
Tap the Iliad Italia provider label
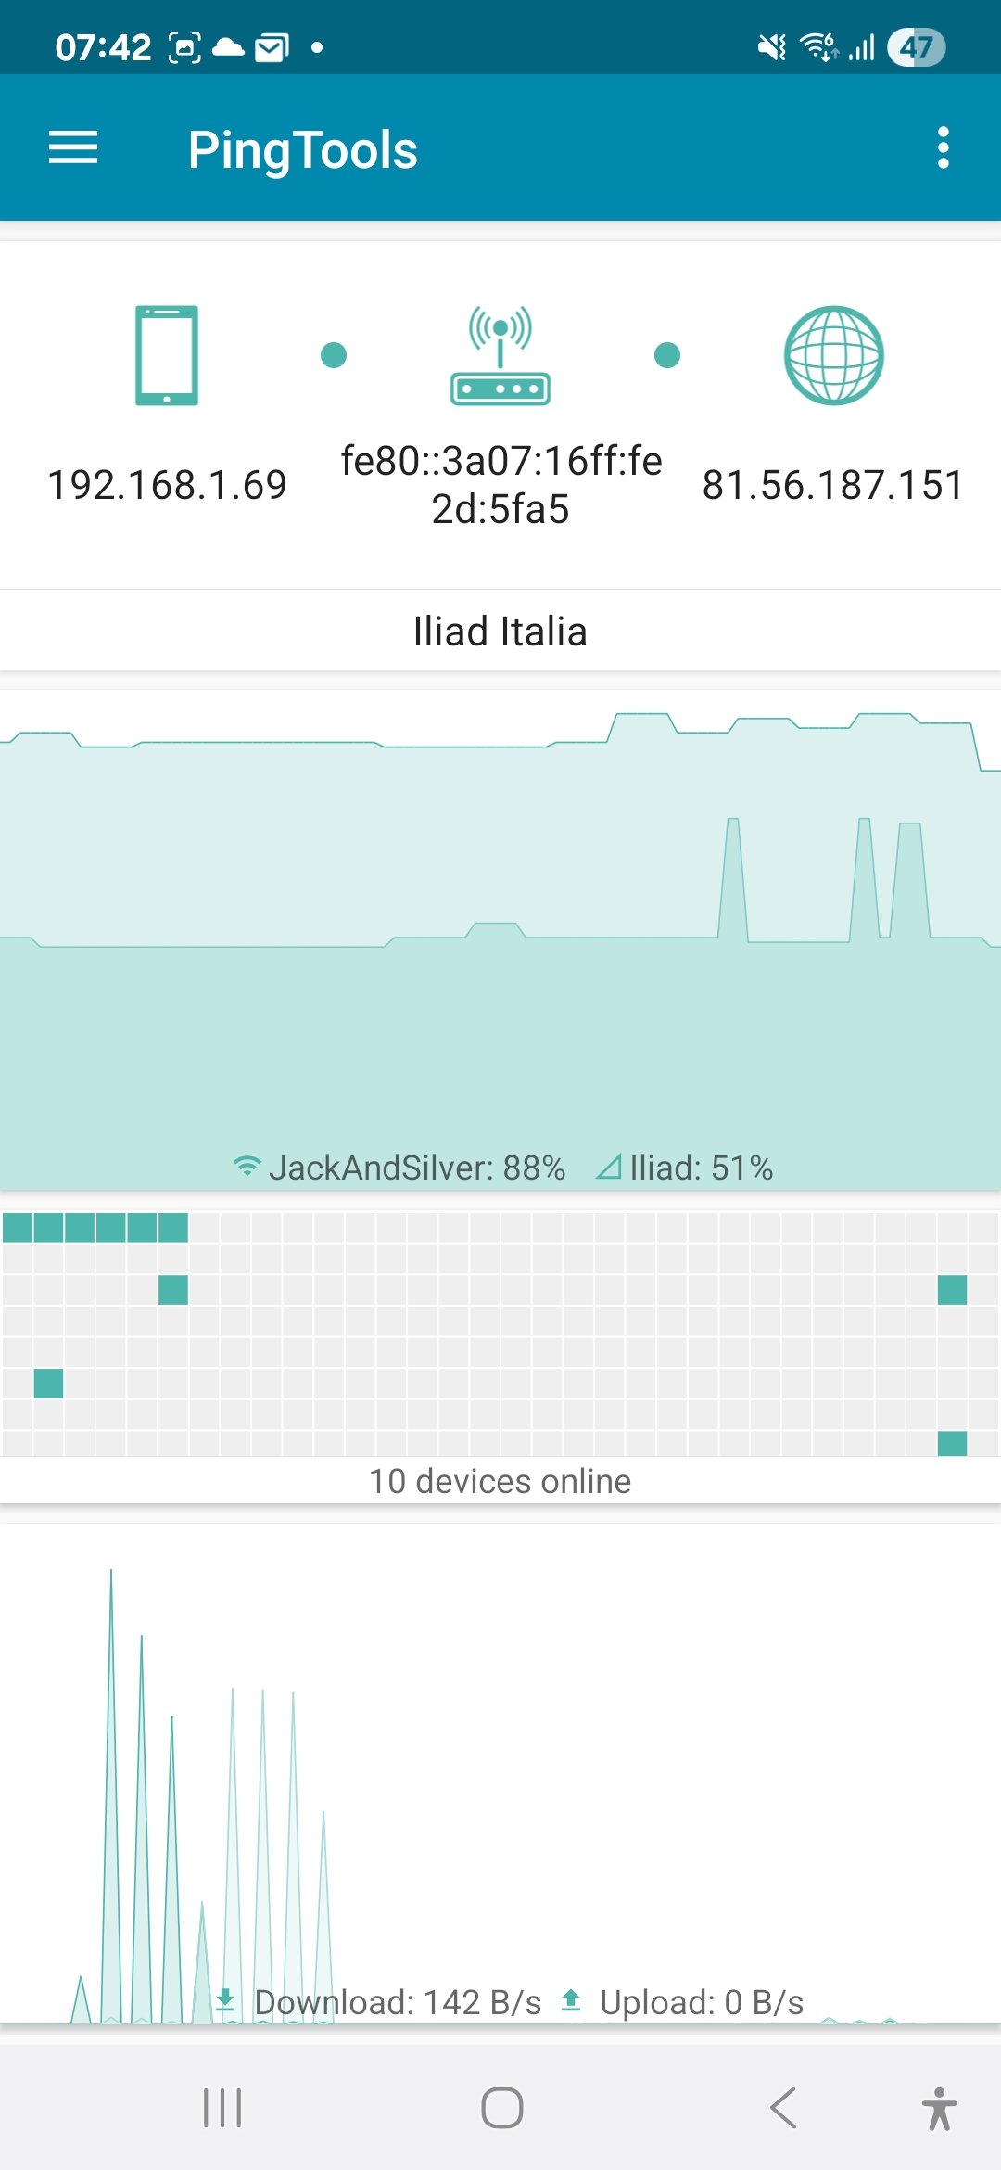[500, 632]
